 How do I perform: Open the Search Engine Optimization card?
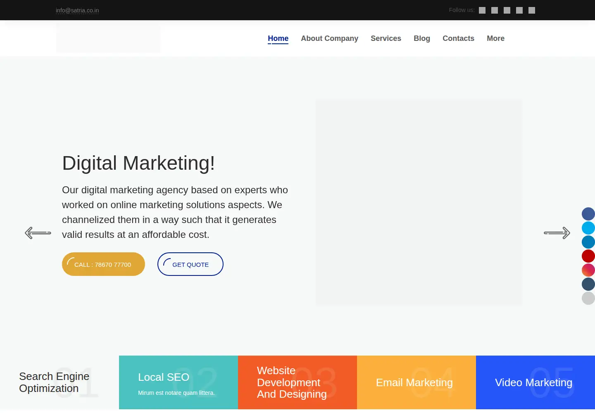click(59, 382)
